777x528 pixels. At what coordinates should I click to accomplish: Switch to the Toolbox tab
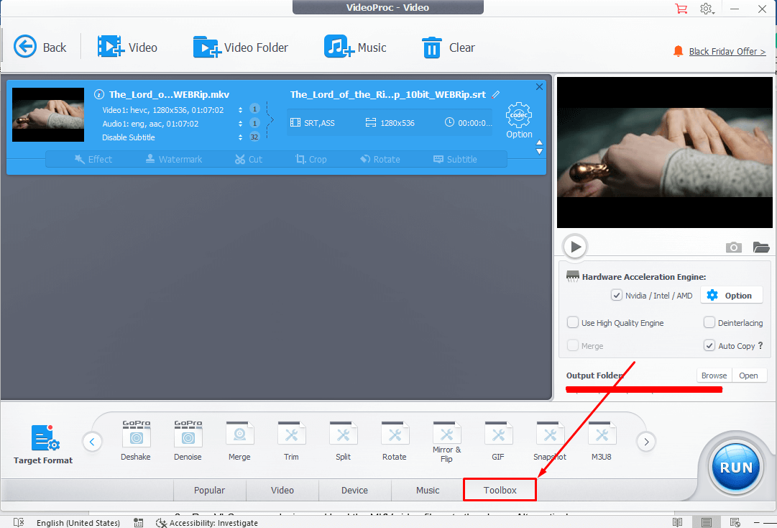coord(500,490)
